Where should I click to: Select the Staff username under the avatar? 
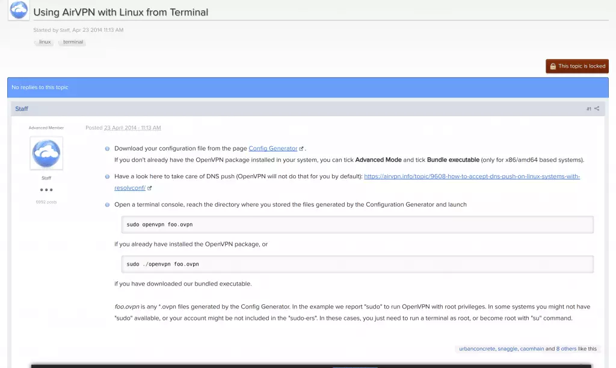pyautogui.click(x=46, y=178)
